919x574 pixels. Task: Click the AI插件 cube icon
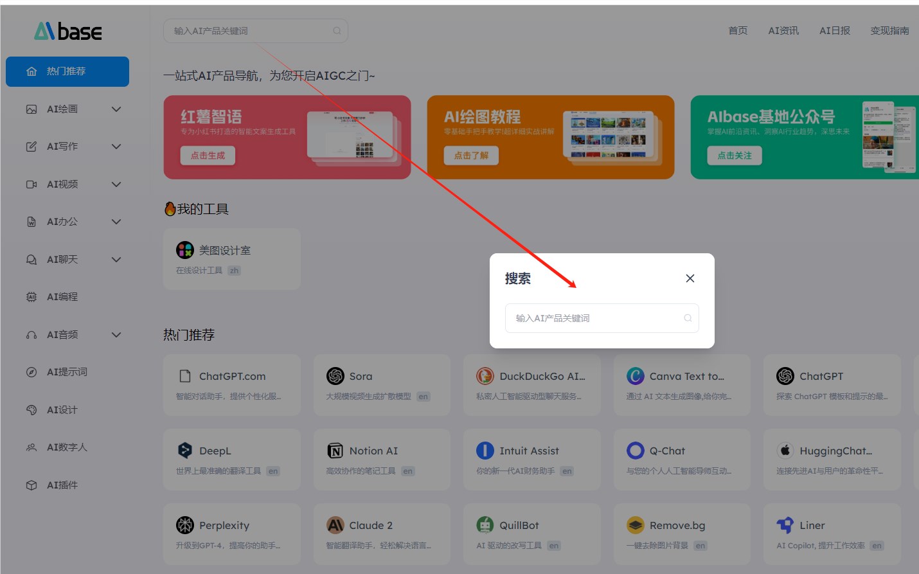pos(31,485)
